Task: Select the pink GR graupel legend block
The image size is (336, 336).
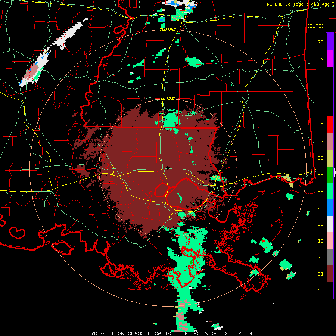Action: pos(330,141)
